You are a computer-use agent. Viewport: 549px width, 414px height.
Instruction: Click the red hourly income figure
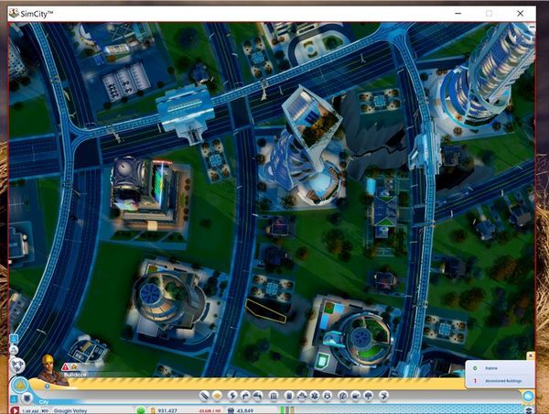click(210, 411)
